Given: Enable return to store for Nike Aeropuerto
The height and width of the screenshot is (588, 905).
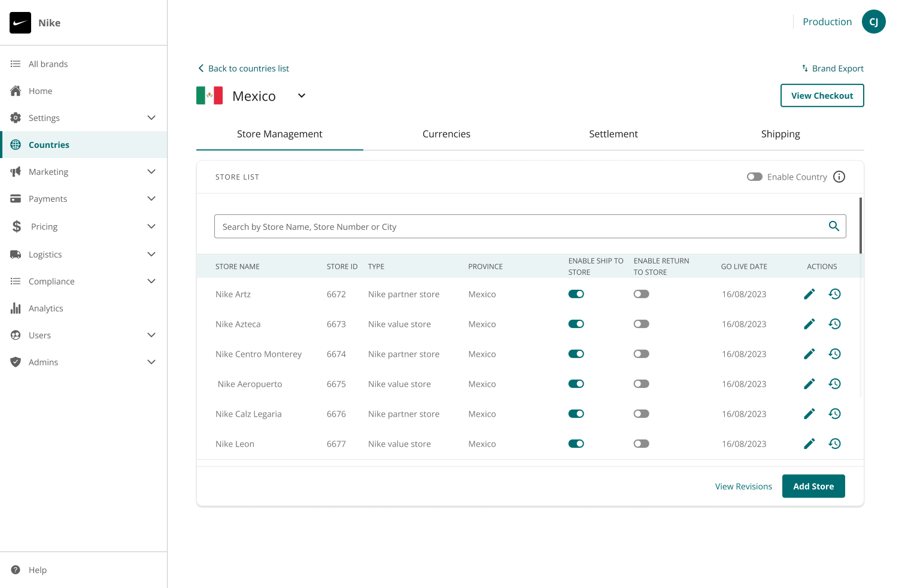Looking at the screenshot, I should point(642,384).
